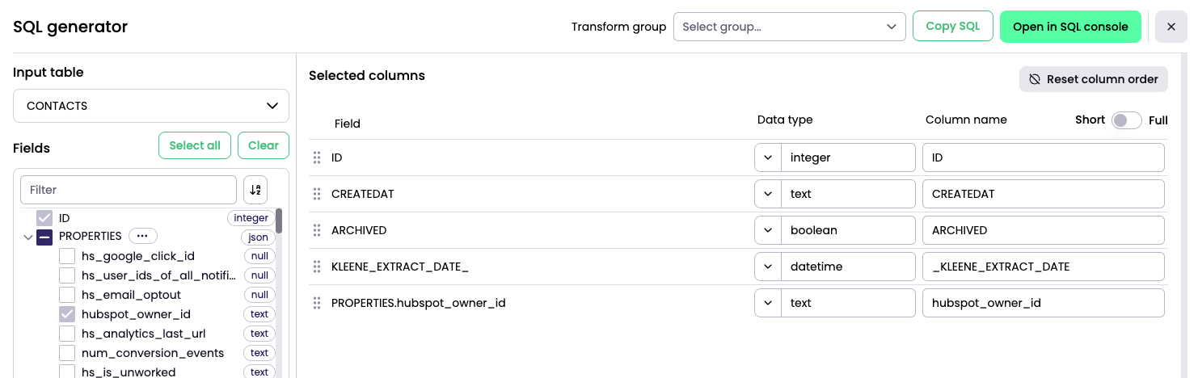Viewport: 1198px width, 378px height.
Task: Check the hs_email_optout field checkbox
Action: (x=67, y=295)
